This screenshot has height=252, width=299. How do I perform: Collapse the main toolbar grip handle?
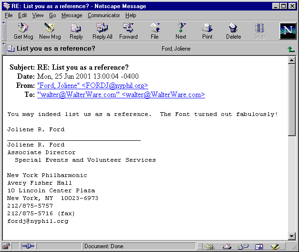3,31
